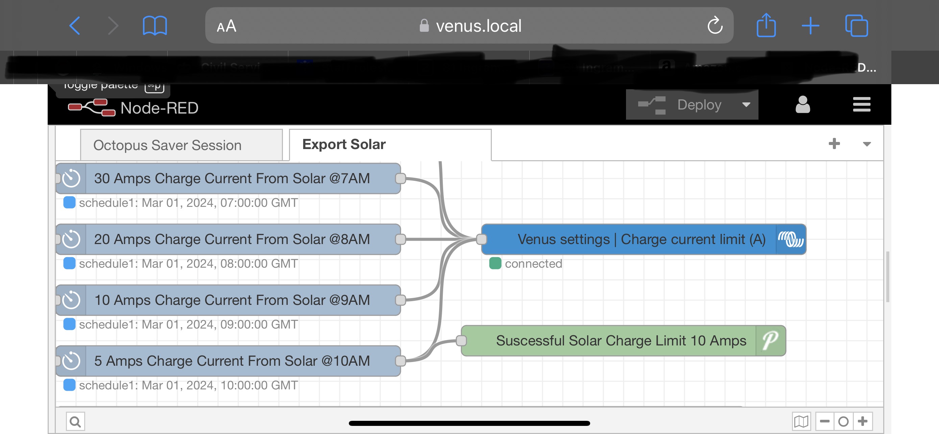Click input port of Venus settings node
This screenshot has height=434, width=939.
(482, 239)
